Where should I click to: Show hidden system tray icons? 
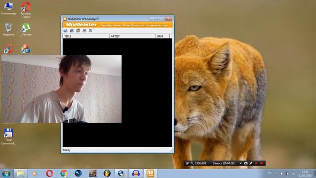[x=276, y=174]
